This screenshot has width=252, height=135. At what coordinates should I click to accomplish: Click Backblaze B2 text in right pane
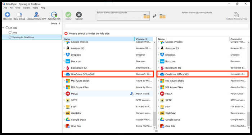tap(173, 68)
